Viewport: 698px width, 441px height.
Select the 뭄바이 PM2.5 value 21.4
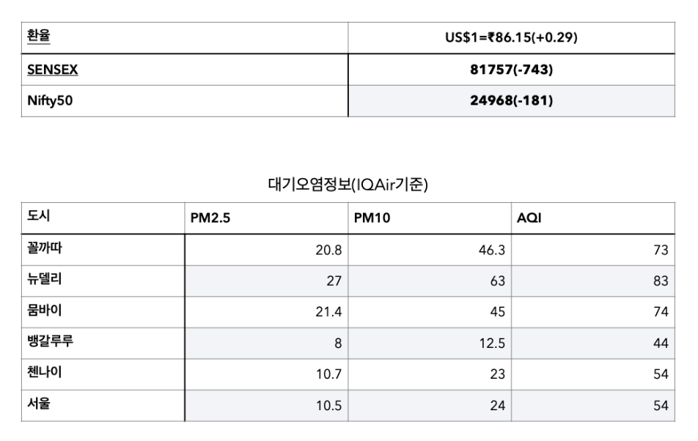(328, 312)
